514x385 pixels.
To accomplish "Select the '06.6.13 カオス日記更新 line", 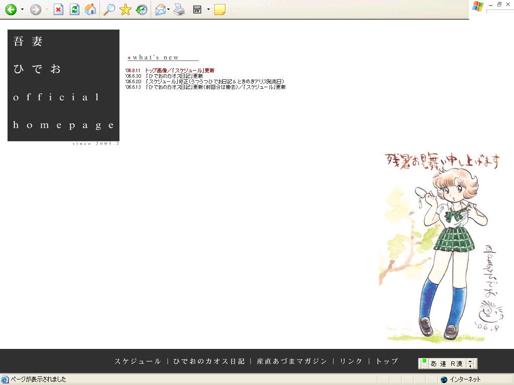I will point(205,87).
